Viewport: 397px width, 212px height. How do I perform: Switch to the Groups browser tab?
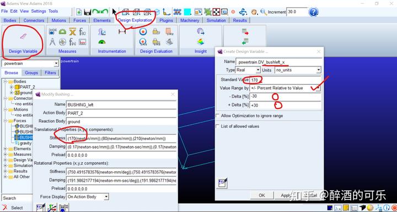click(31, 73)
